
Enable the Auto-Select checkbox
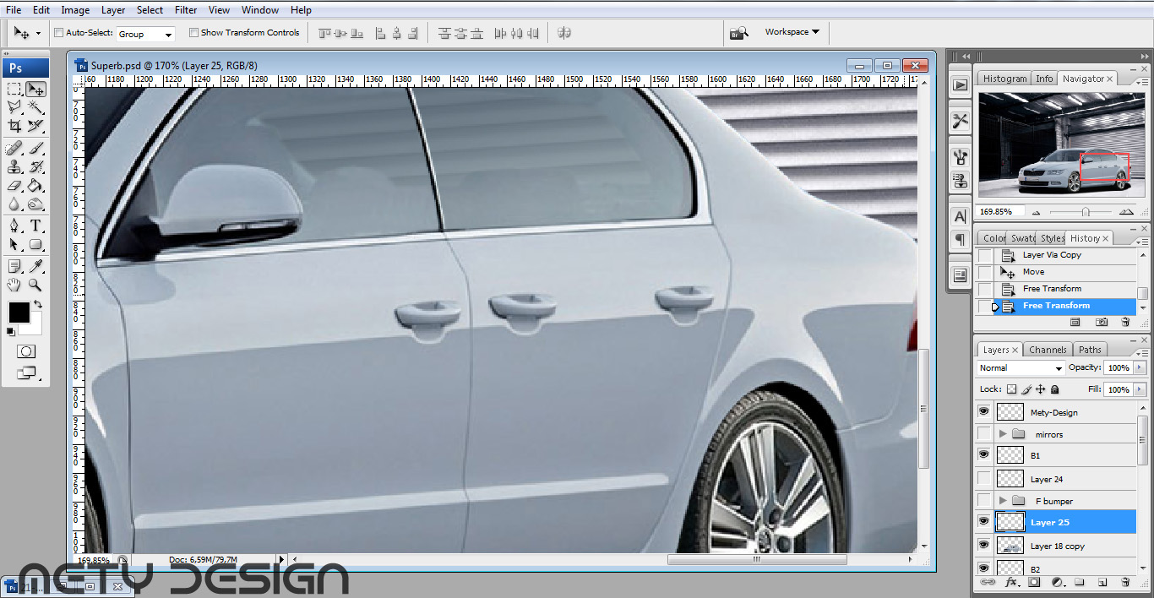[x=59, y=33]
